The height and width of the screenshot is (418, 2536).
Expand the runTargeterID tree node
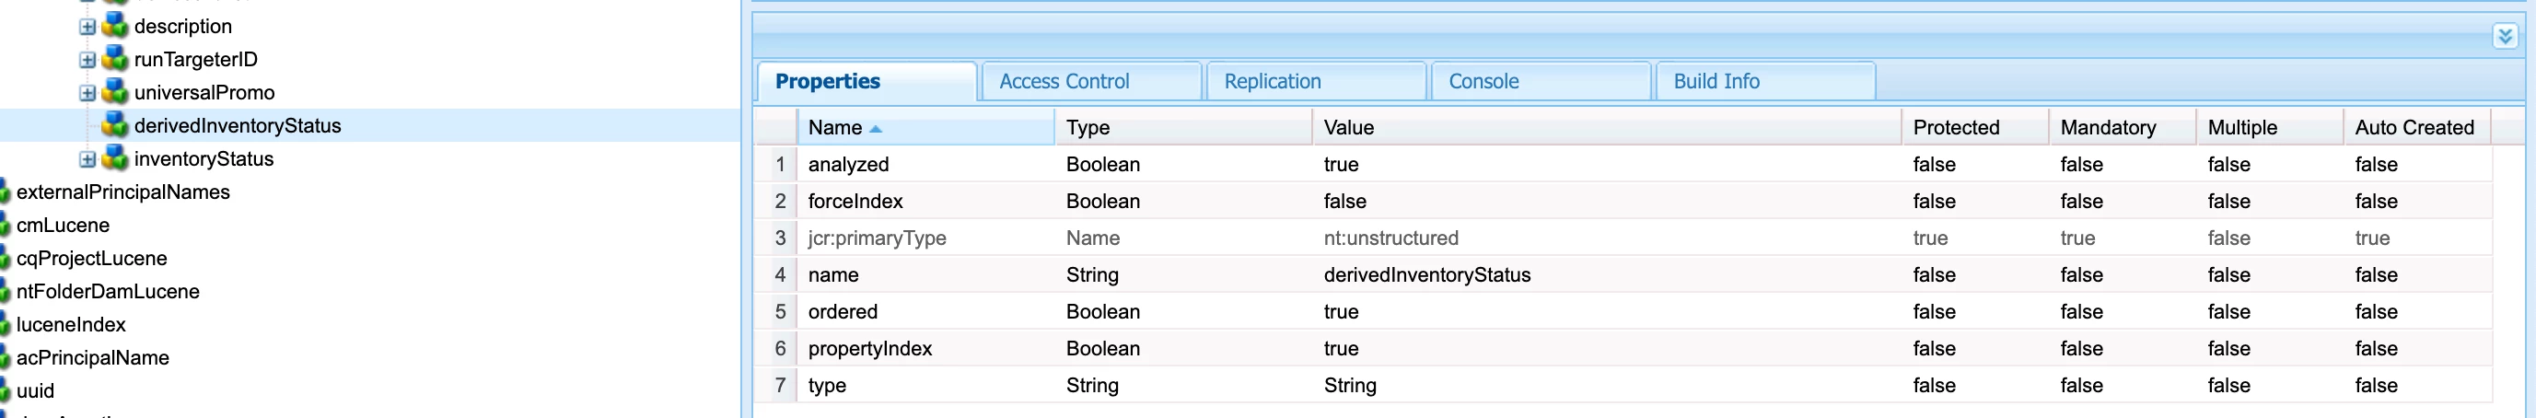point(87,60)
